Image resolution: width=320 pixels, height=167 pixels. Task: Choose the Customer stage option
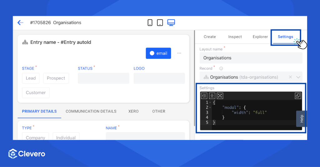click(36, 93)
